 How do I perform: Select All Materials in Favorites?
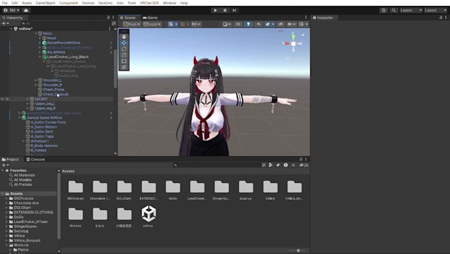(24, 175)
